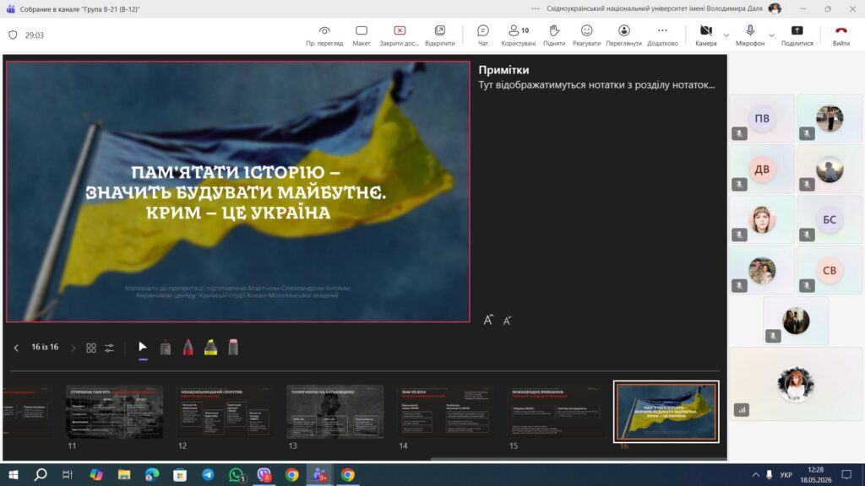Image resolution: width=865 pixels, height=486 pixels.
Task: Increase notes font size
Action: [x=488, y=320]
